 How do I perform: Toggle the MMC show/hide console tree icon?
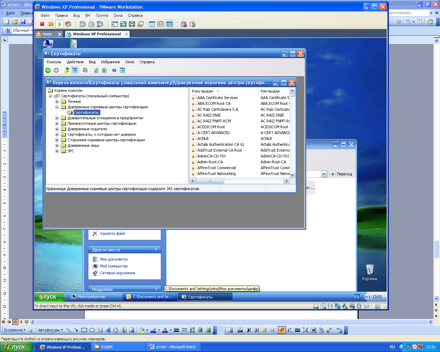click(75, 70)
